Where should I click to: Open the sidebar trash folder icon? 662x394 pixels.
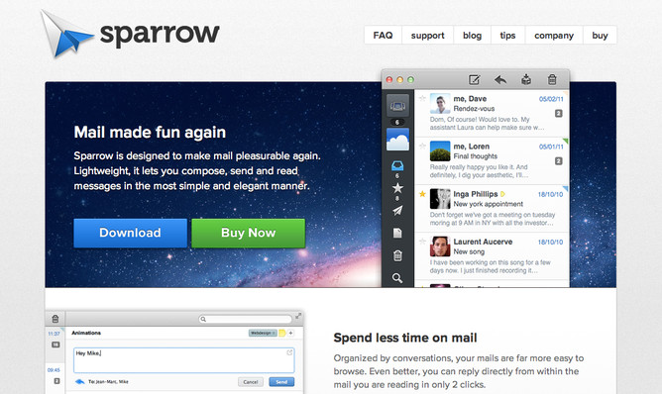(397, 255)
